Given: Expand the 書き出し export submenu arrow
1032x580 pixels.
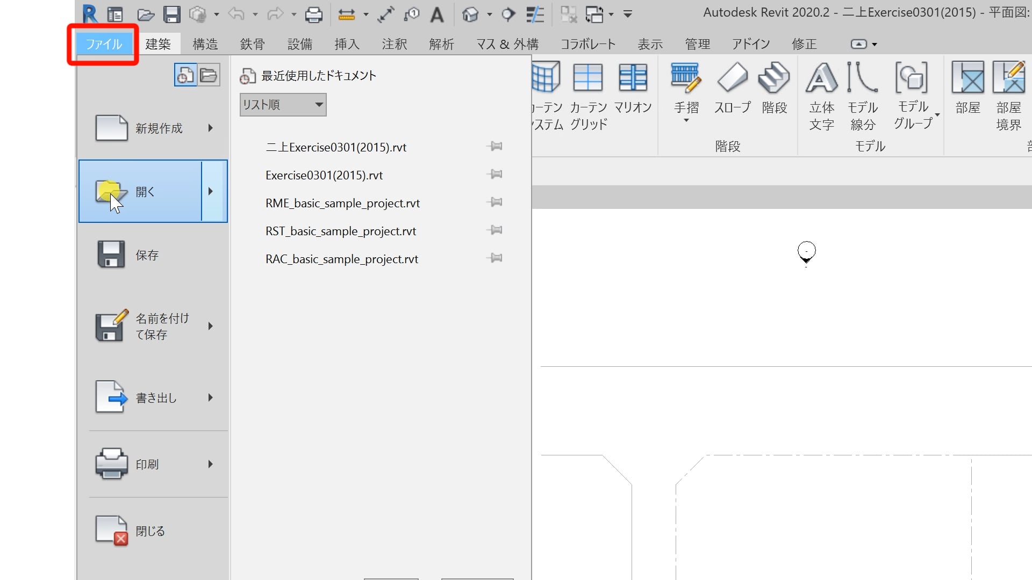Looking at the screenshot, I should (211, 397).
